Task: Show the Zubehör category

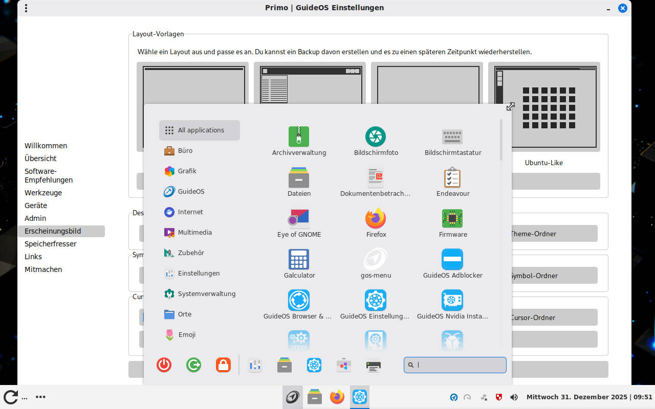Action: click(x=200, y=253)
